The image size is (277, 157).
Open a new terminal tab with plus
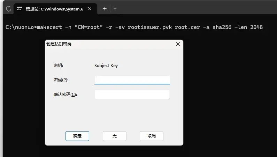pyautogui.click(x=105, y=9)
